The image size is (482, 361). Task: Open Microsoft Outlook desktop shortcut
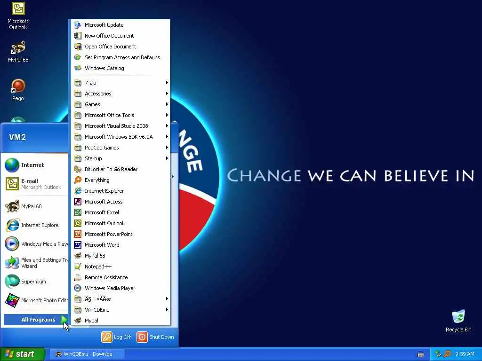pyautogui.click(x=18, y=16)
